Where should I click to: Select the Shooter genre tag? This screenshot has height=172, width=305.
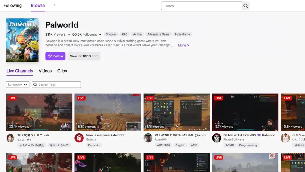[111, 34]
